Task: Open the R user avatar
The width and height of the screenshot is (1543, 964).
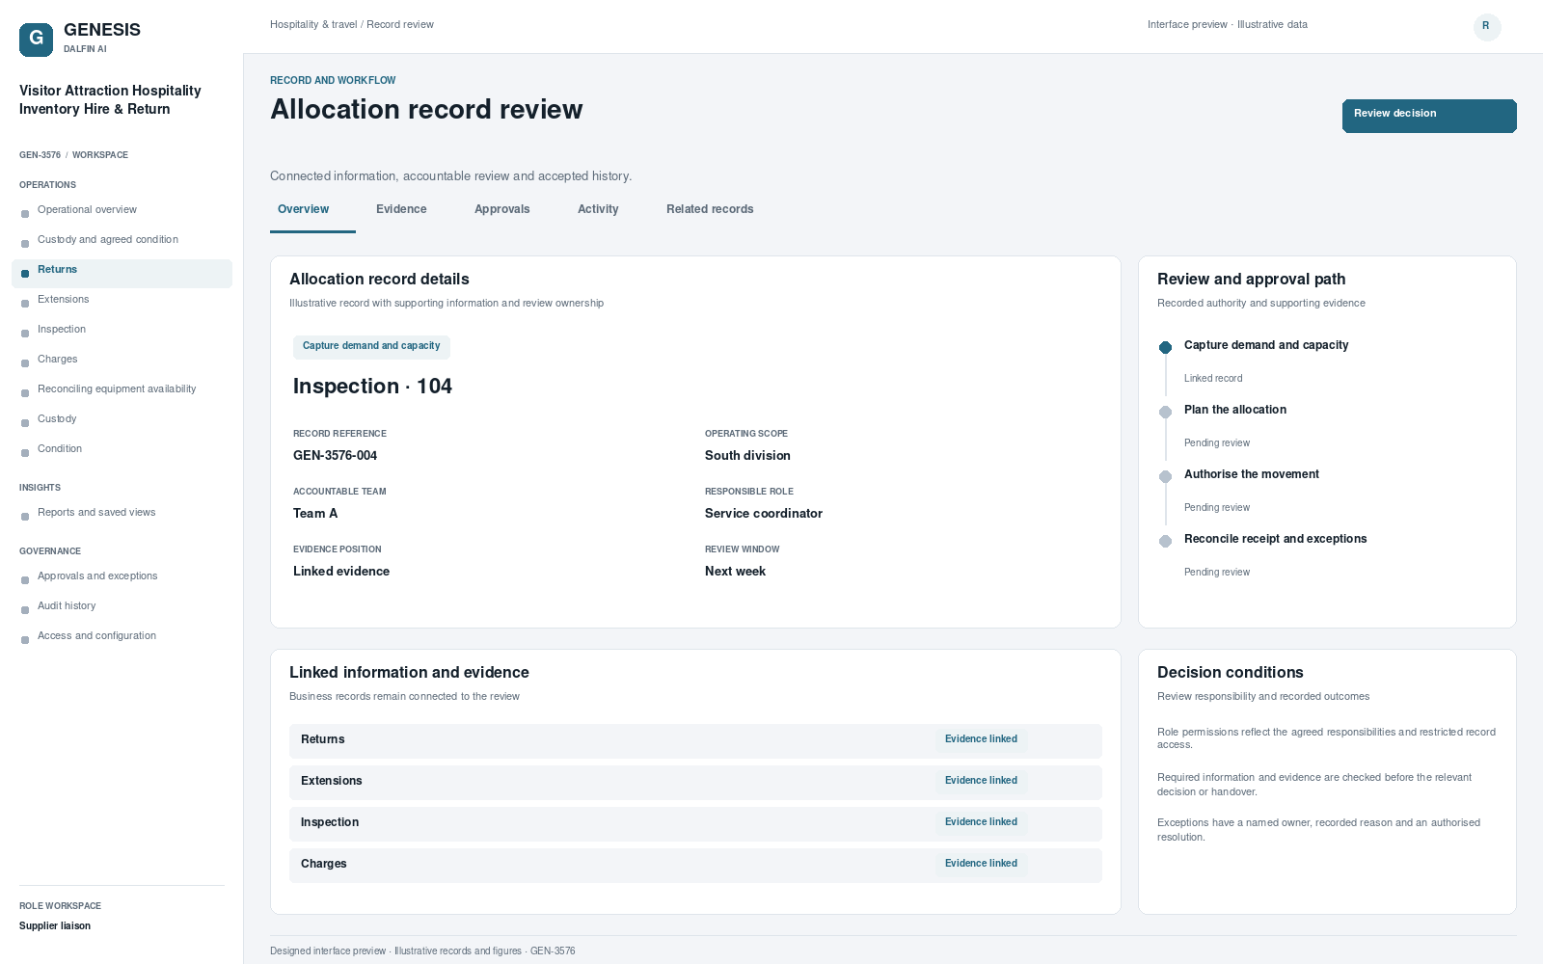Action: 1486,26
